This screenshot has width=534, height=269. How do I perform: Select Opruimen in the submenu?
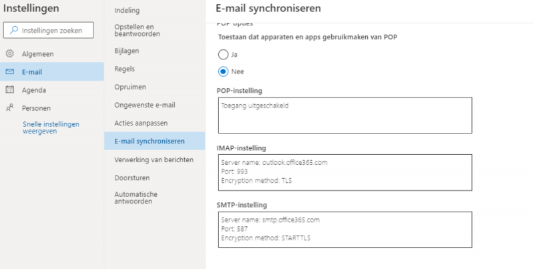(x=130, y=87)
